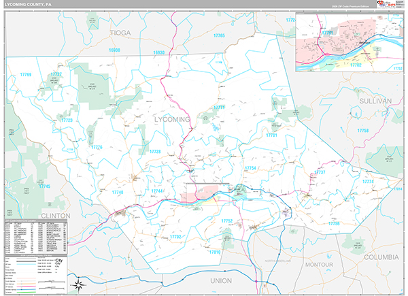Select ZIP code 17756 on map
The image size is (408, 296).
pos(333,223)
